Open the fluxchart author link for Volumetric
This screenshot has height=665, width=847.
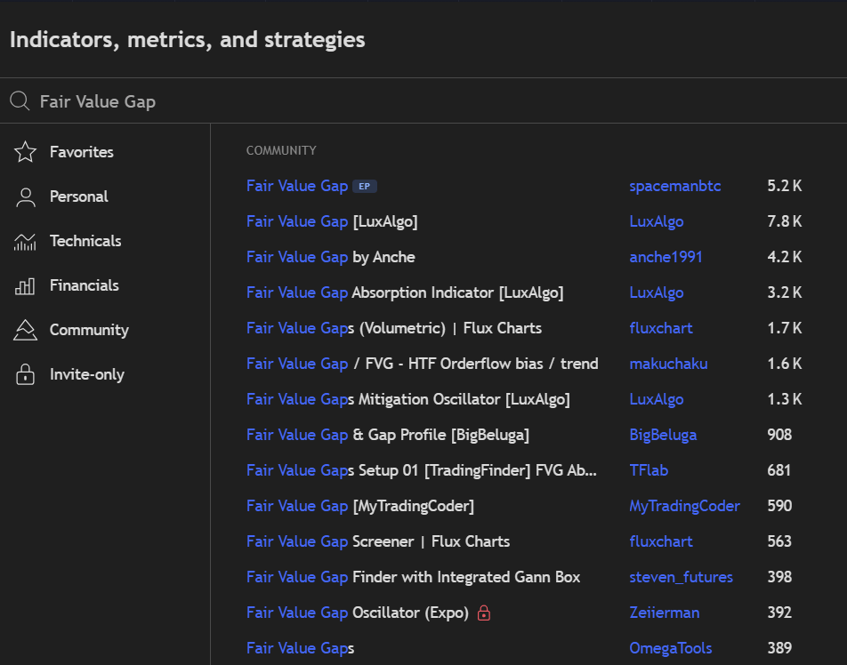[x=660, y=328]
